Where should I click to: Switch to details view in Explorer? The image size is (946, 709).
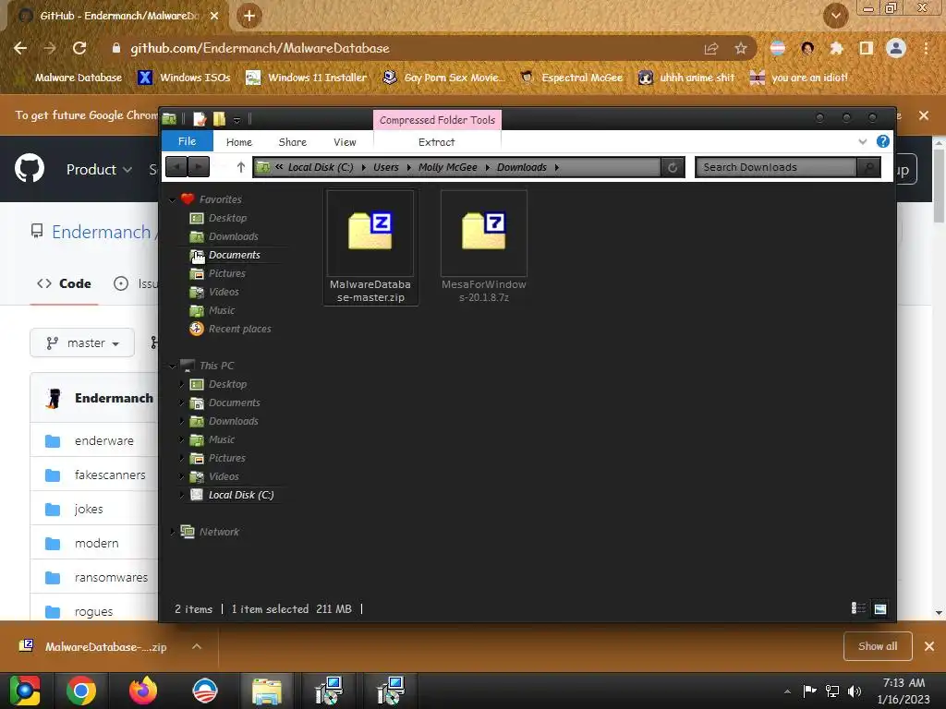(858, 608)
